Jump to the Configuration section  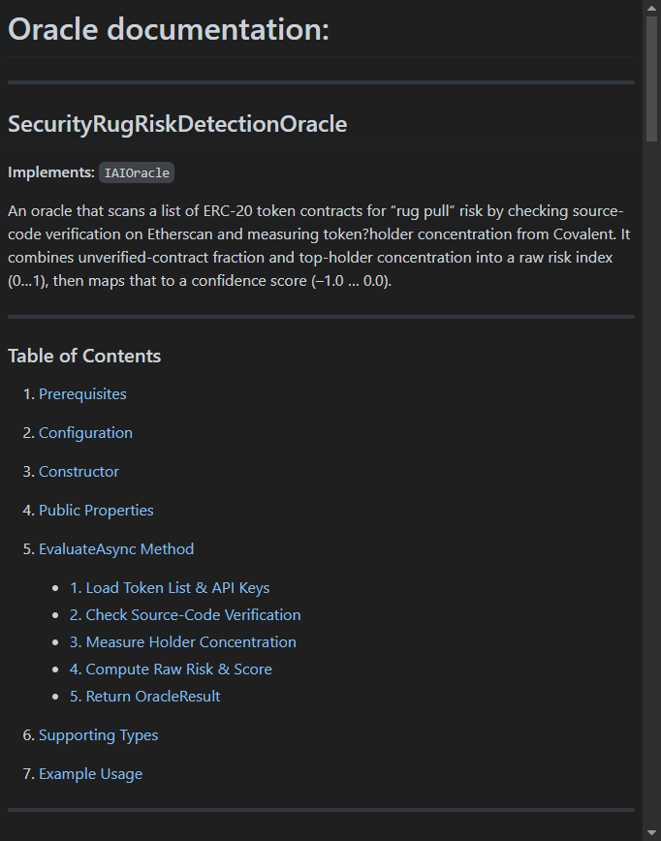pos(85,432)
